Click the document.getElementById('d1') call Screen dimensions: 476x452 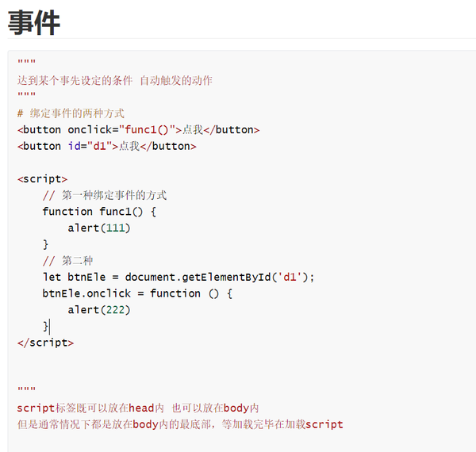pos(217,277)
